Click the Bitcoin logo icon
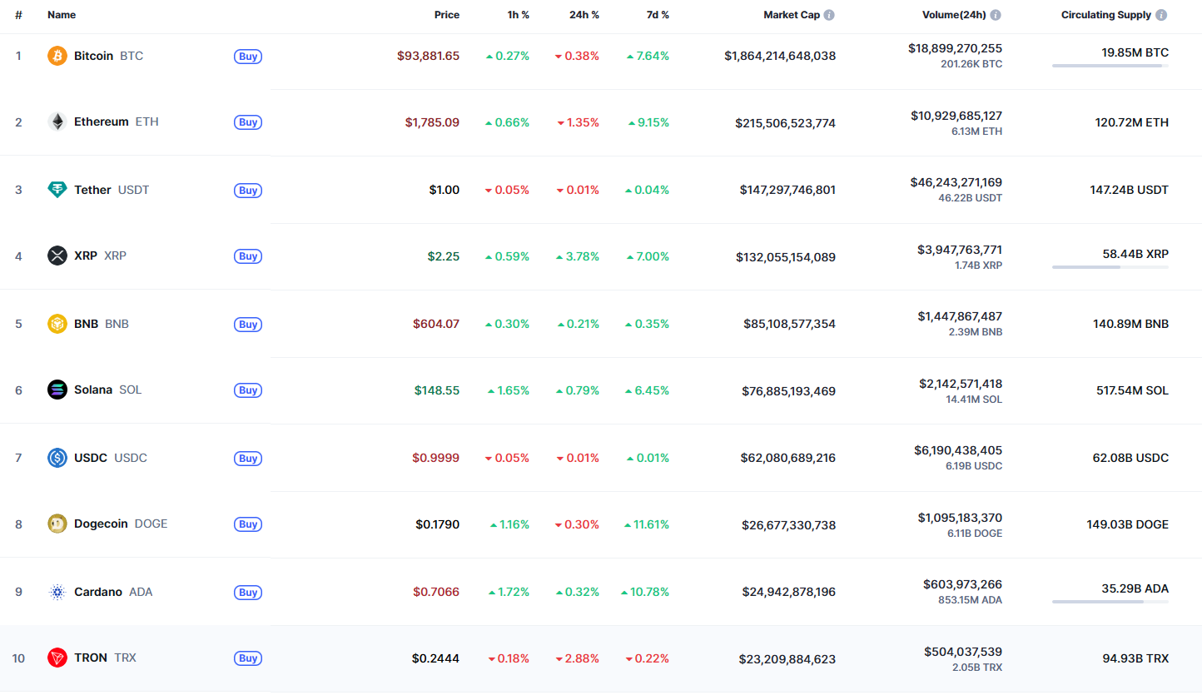Image resolution: width=1202 pixels, height=695 pixels. point(57,56)
